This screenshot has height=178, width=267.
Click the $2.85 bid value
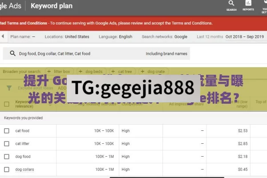pos(243,144)
